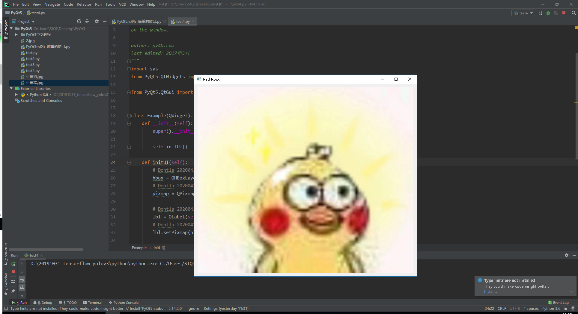The width and height of the screenshot is (578, 314).
Task: Collapse External Libraries node
Action: (11, 88)
